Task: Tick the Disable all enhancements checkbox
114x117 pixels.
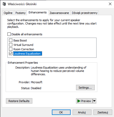Action: coord(9,34)
